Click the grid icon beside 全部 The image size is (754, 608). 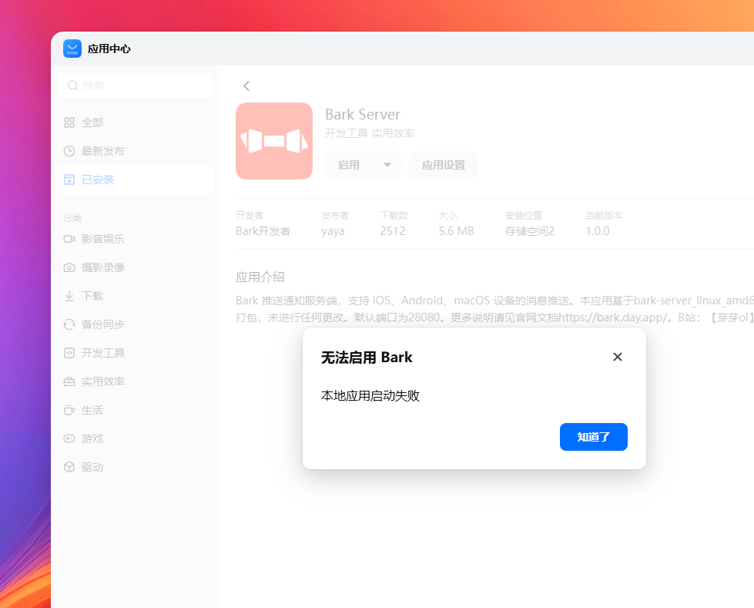pyautogui.click(x=69, y=123)
